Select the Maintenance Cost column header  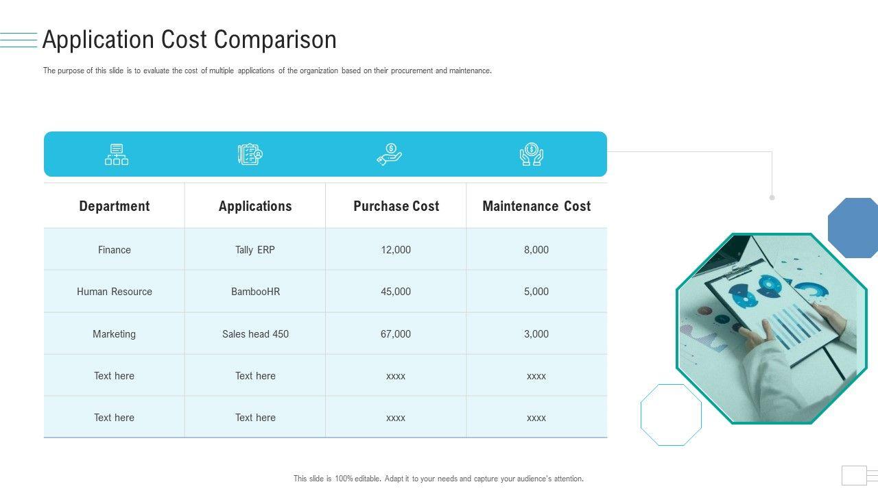[x=536, y=206]
